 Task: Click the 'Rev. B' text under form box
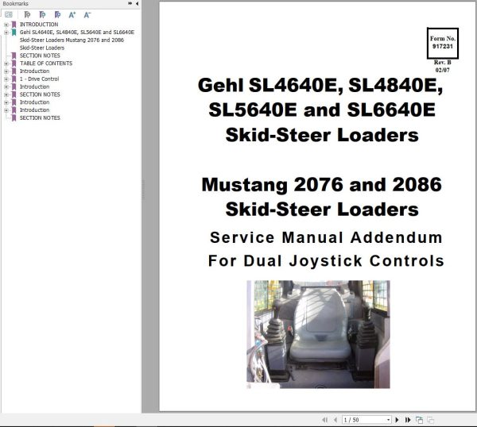click(x=442, y=62)
